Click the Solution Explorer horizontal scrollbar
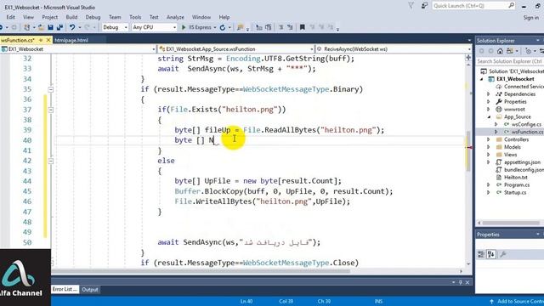The height and width of the screenshot is (306, 544). pos(511,223)
